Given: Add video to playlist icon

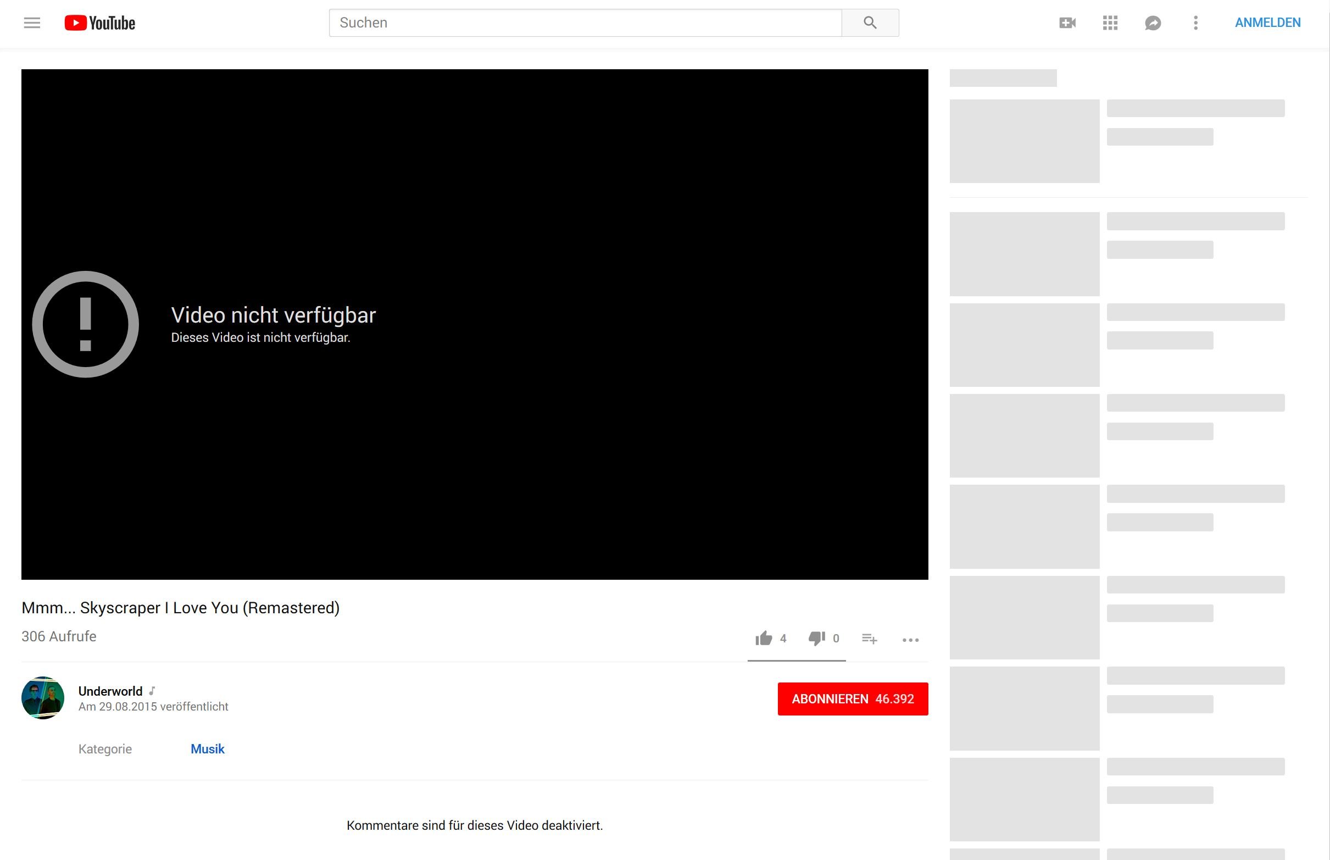Looking at the screenshot, I should (869, 639).
